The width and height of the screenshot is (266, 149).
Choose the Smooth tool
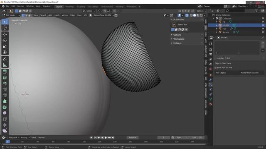[x=5, y=113]
